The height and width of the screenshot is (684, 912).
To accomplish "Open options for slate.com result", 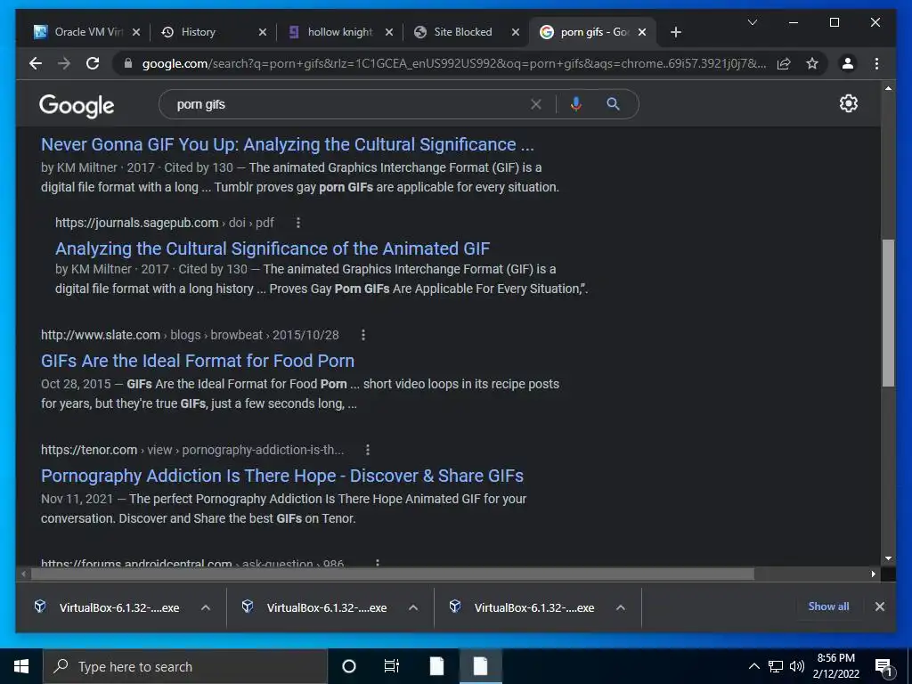I will pos(363,335).
